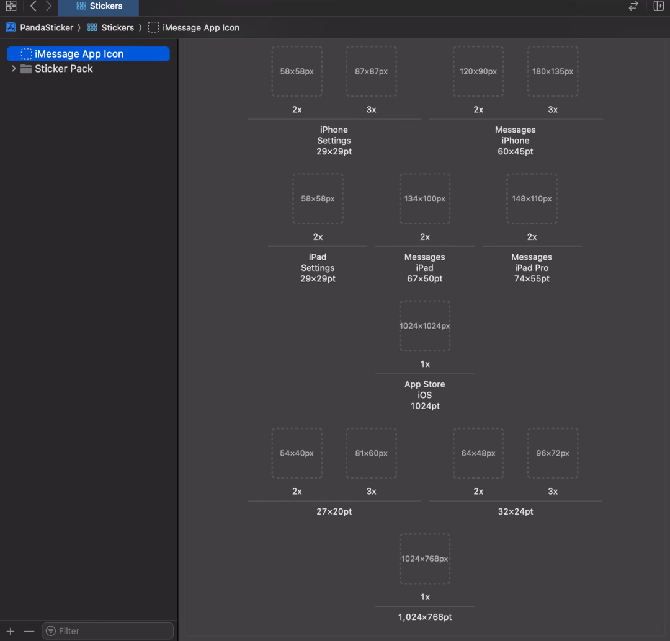Click the Messages iPad Pro 74x55pt label

[532, 268]
